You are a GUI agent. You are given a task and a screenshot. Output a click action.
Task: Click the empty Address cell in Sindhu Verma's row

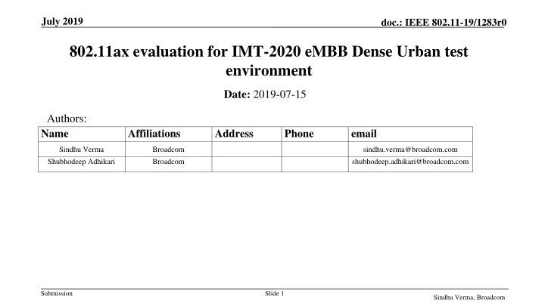247,149
